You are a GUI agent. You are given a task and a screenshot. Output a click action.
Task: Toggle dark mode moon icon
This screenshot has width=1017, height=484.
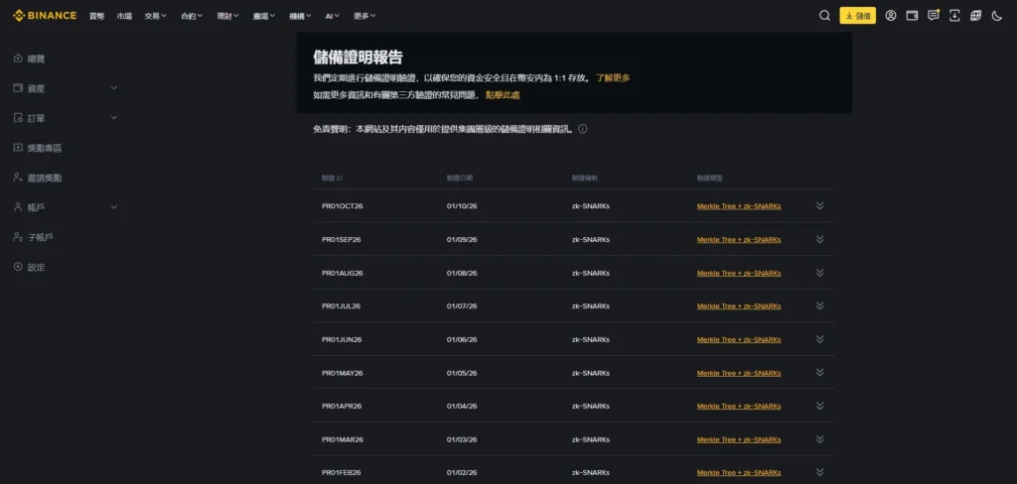997,16
